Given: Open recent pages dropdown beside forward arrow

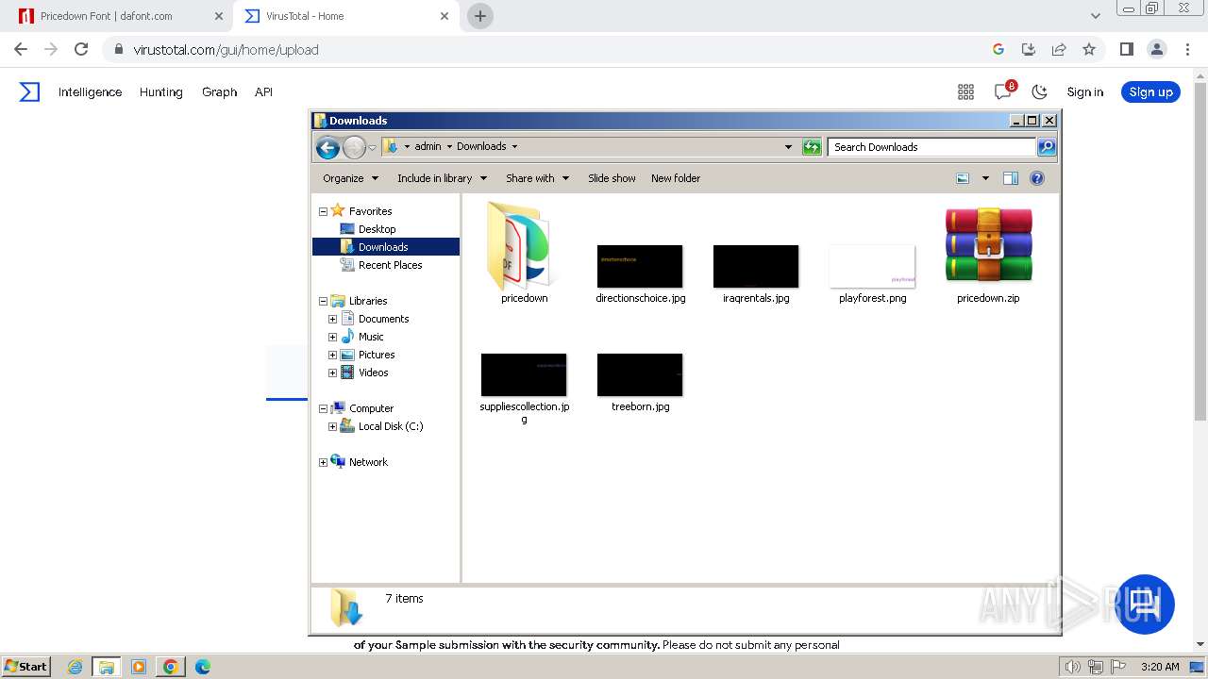Looking at the screenshot, I should (372, 147).
